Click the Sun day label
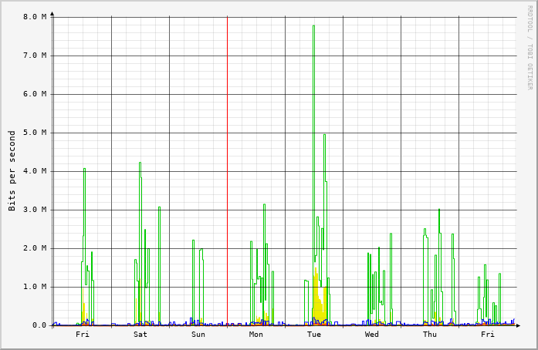Screen dimensions: 538x350 point(198,335)
